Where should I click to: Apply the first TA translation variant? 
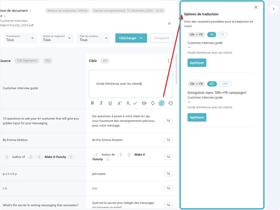point(197,63)
